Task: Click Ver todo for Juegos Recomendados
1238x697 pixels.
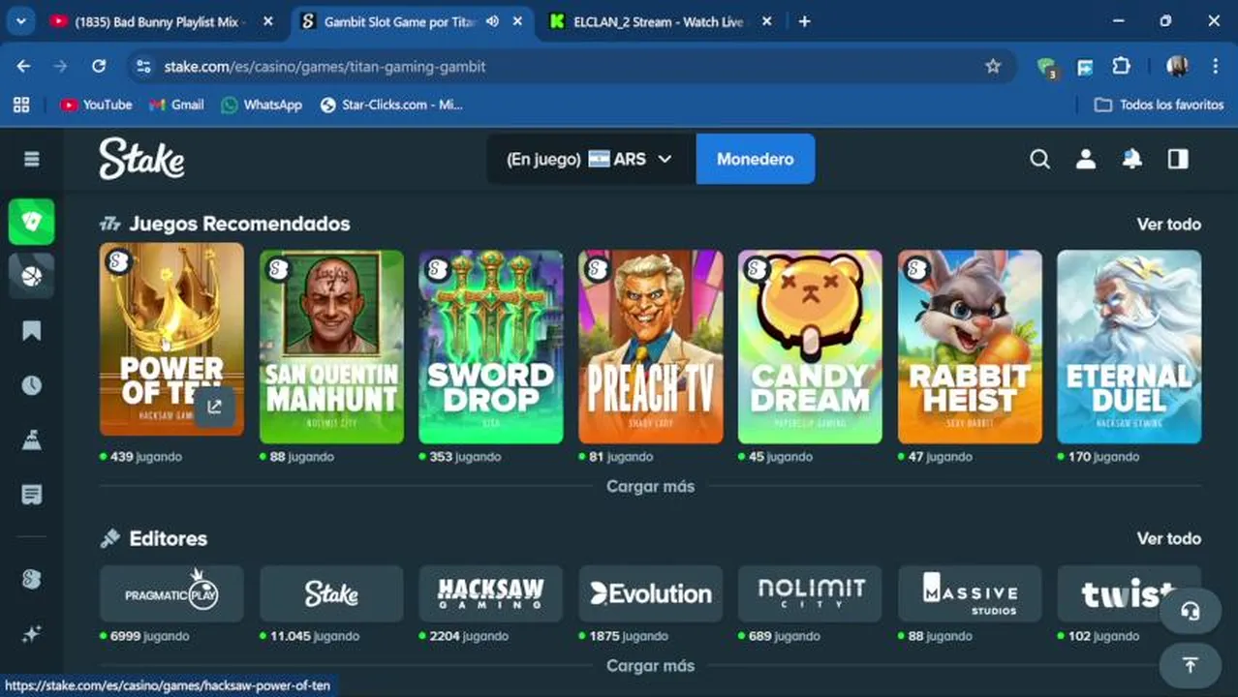Action: [x=1168, y=224]
